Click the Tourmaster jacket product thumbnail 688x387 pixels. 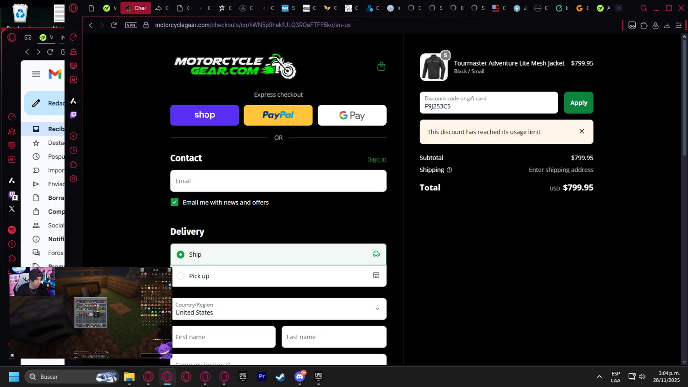pos(433,67)
